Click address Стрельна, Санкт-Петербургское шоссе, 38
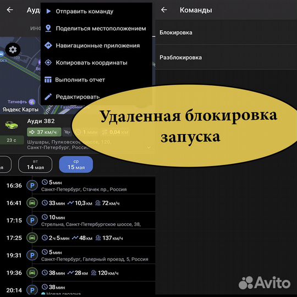297x297 pixels. click(91, 224)
